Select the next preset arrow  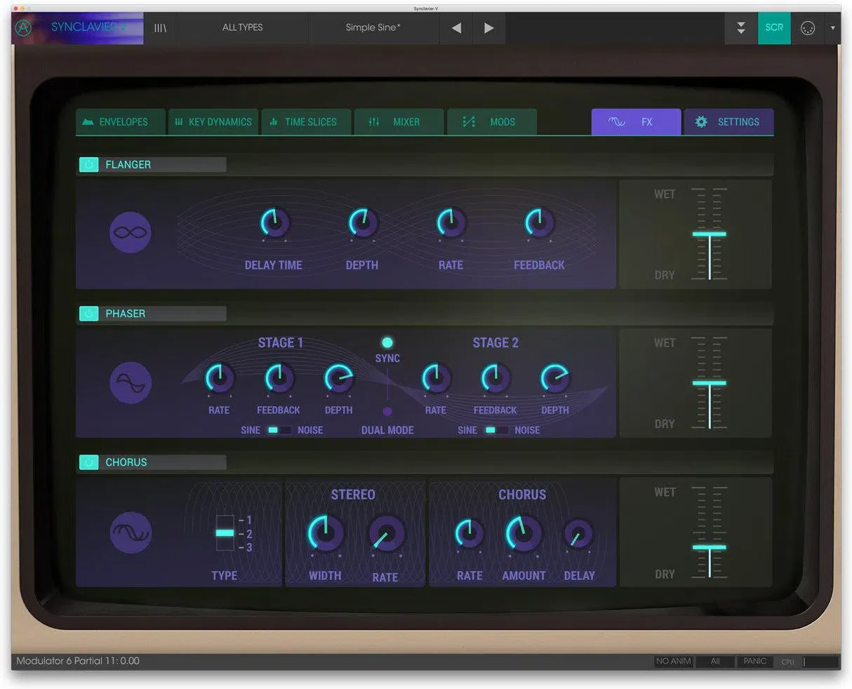click(x=488, y=28)
